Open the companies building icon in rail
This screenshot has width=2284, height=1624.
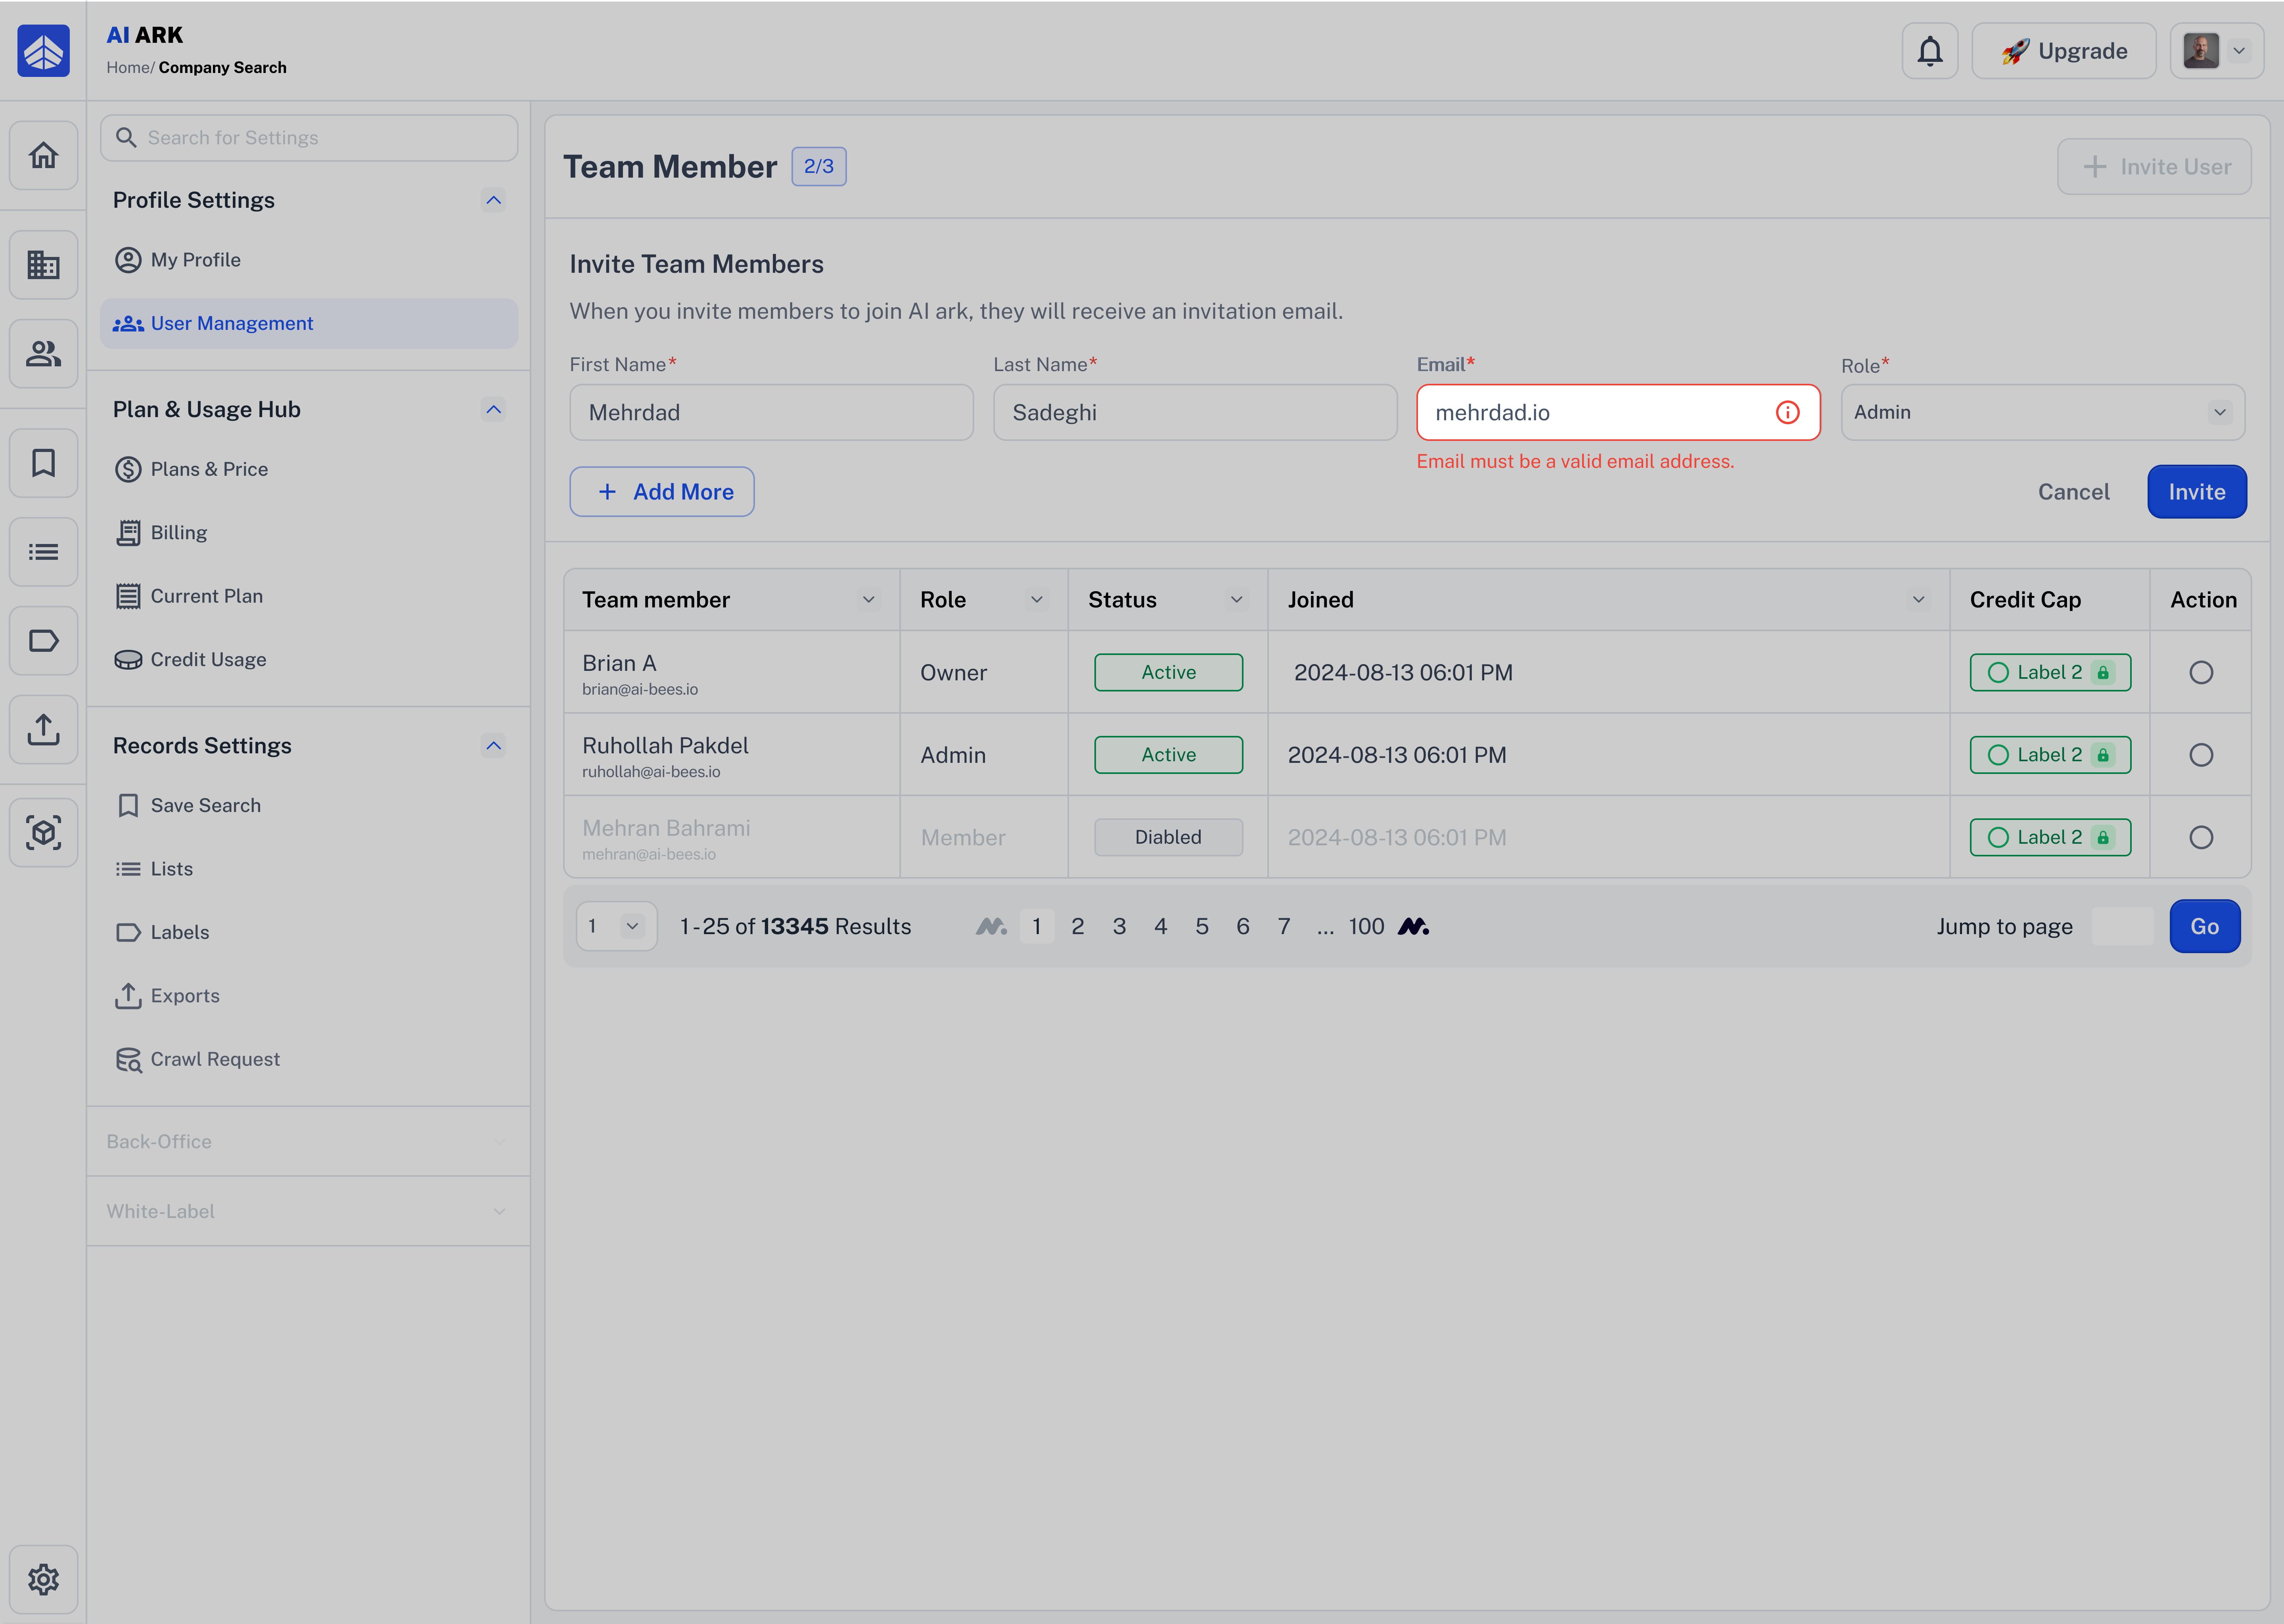coord(43,265)
